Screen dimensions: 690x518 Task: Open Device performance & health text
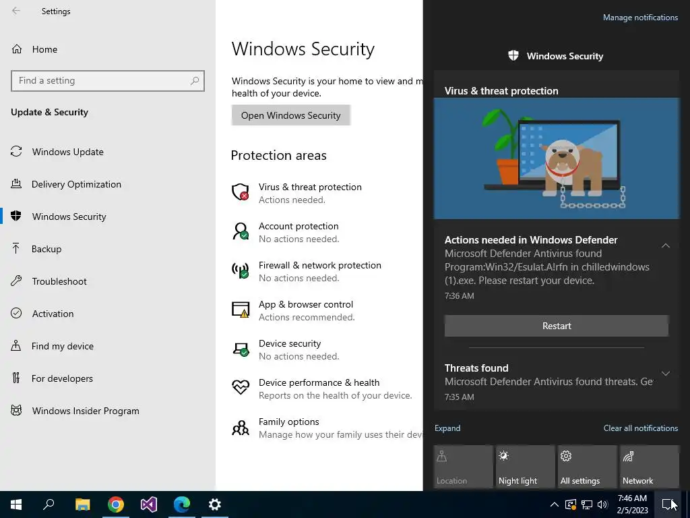319,382
